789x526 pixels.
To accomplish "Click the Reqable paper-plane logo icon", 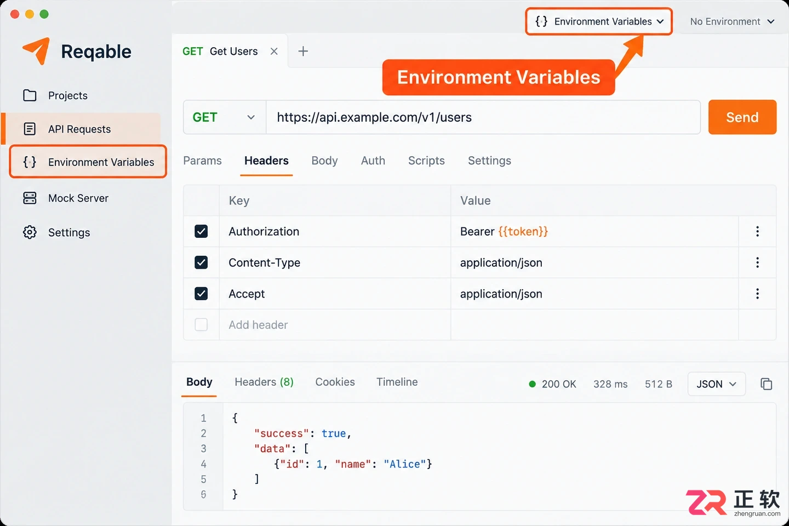I will [x=36, y=51].
